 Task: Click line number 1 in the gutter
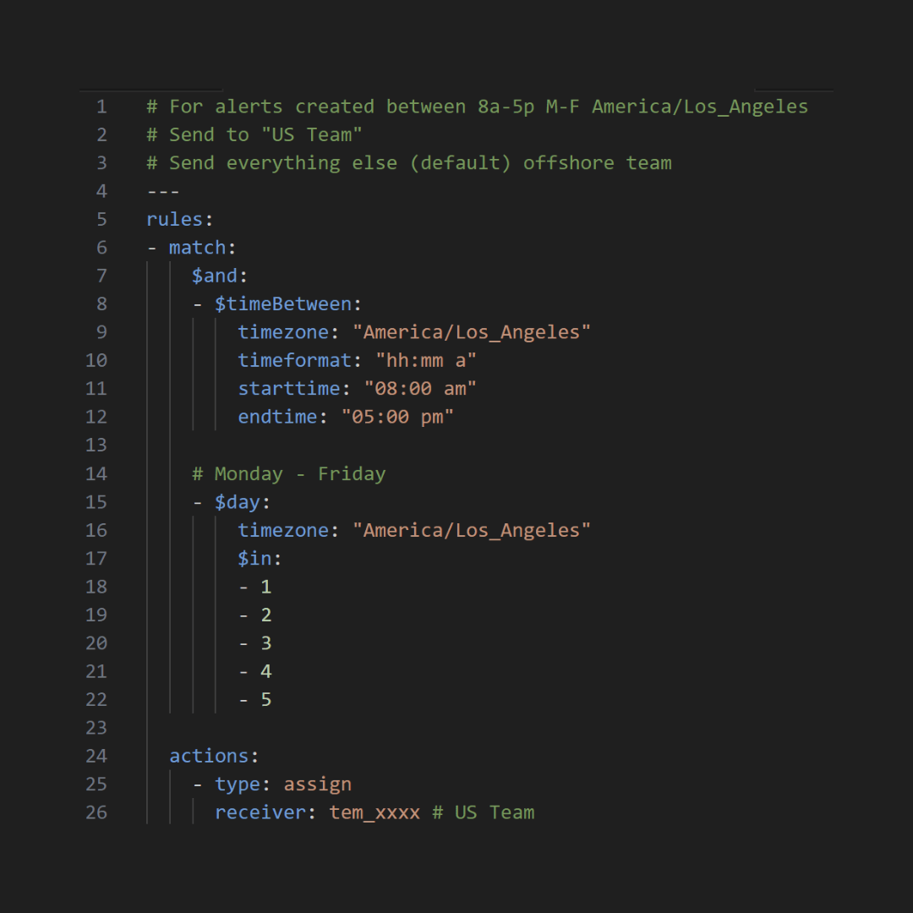click(x=101, y=107)
